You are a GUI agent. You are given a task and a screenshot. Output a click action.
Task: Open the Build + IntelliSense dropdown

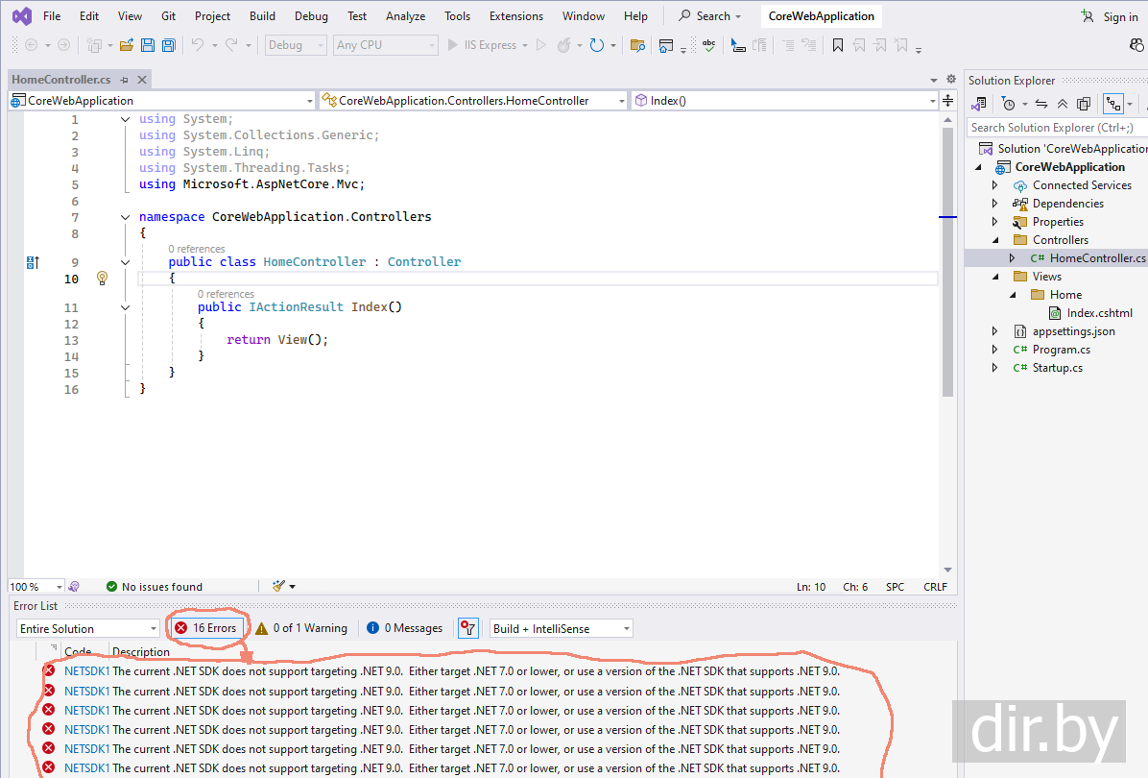pos(562,628)
